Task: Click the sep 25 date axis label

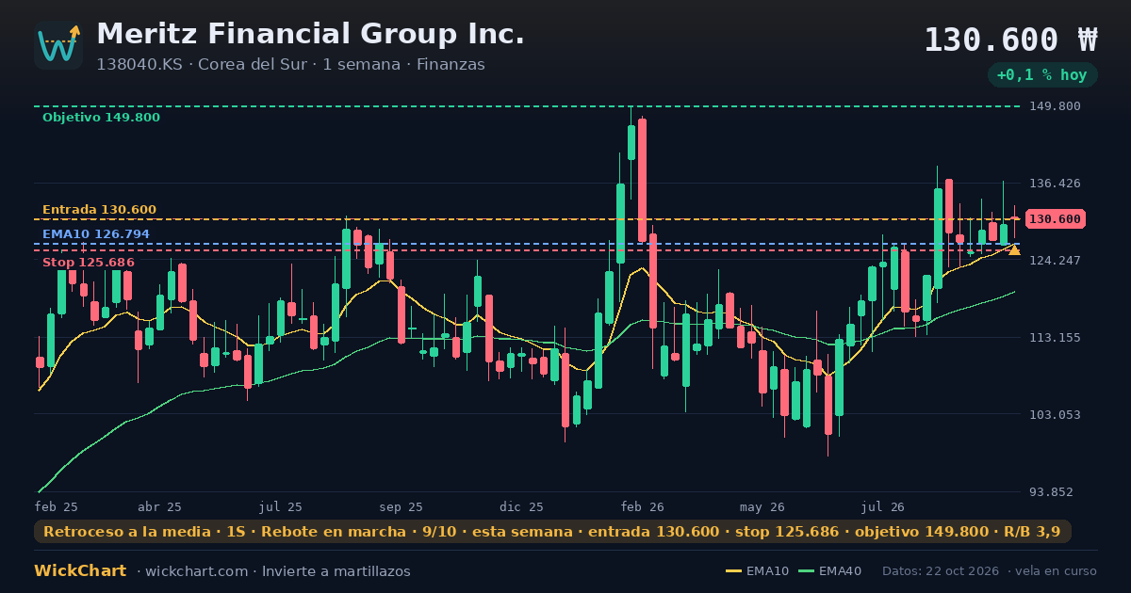Action: click(x=401, y=507)
